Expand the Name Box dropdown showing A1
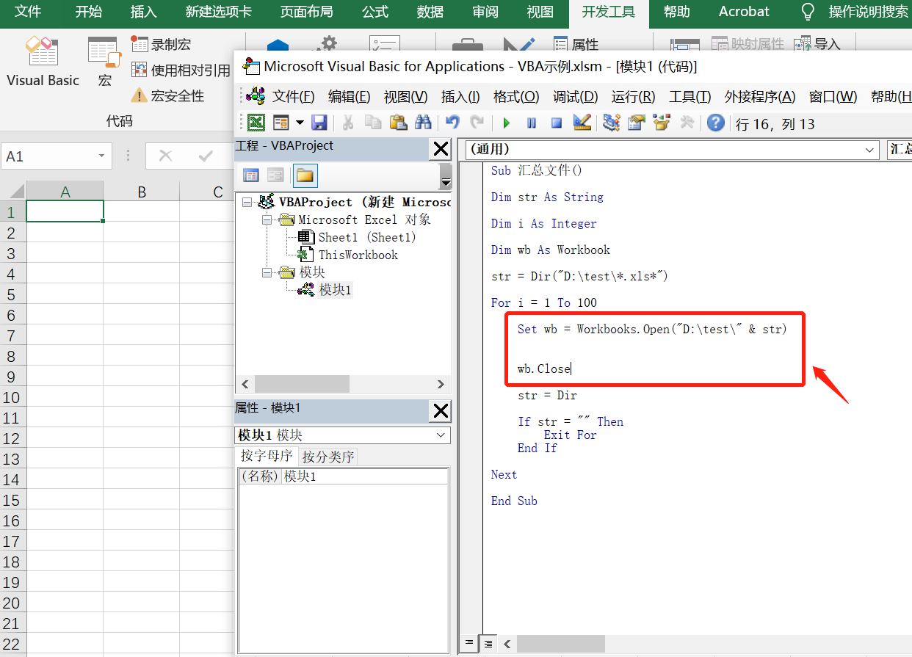Image resolution: width=912 pixels, height=657 pixels. 101,156
